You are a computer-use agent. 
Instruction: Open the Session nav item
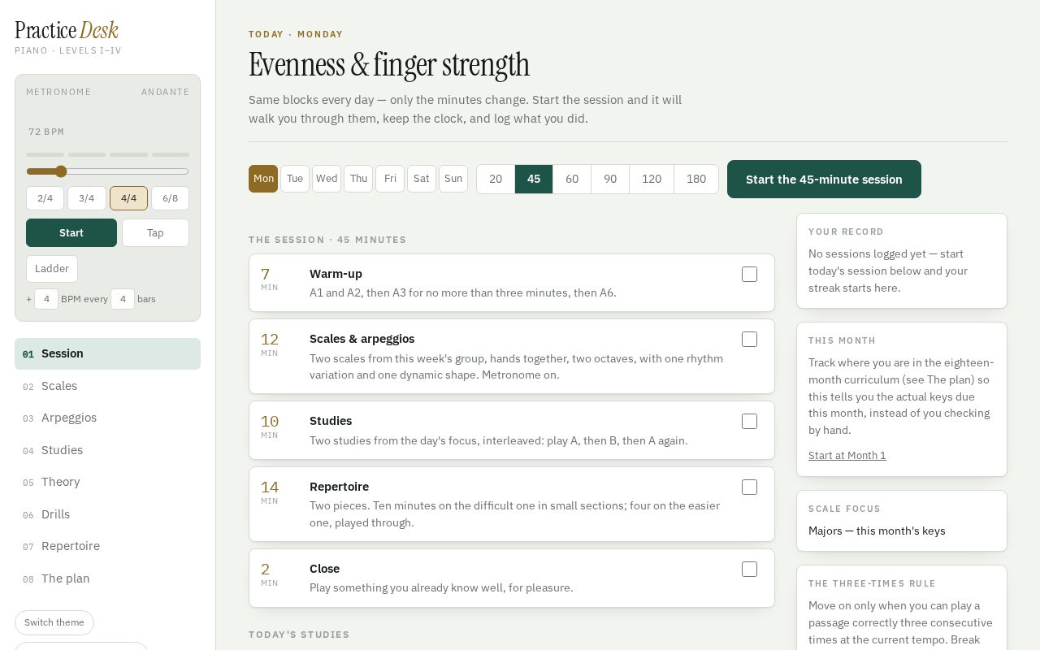[x=107, y=353]
